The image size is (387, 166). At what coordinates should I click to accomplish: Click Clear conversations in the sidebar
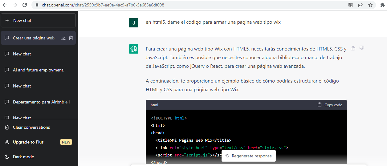pos(38,127)
